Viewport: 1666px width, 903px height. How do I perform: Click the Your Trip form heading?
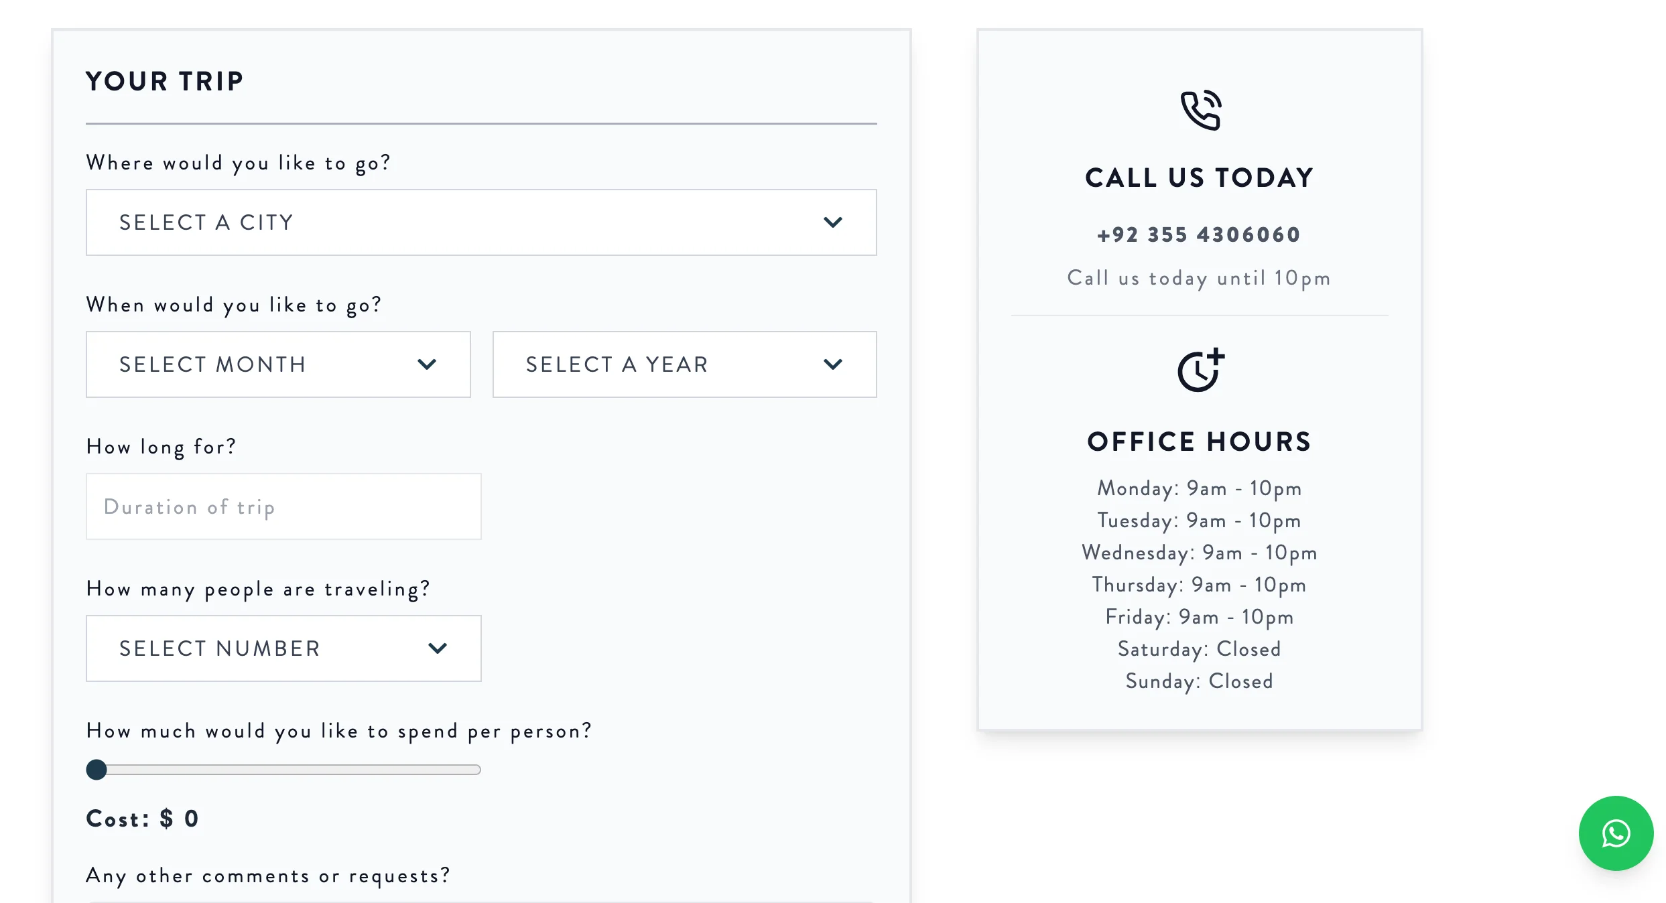click(x=165, y=81)
